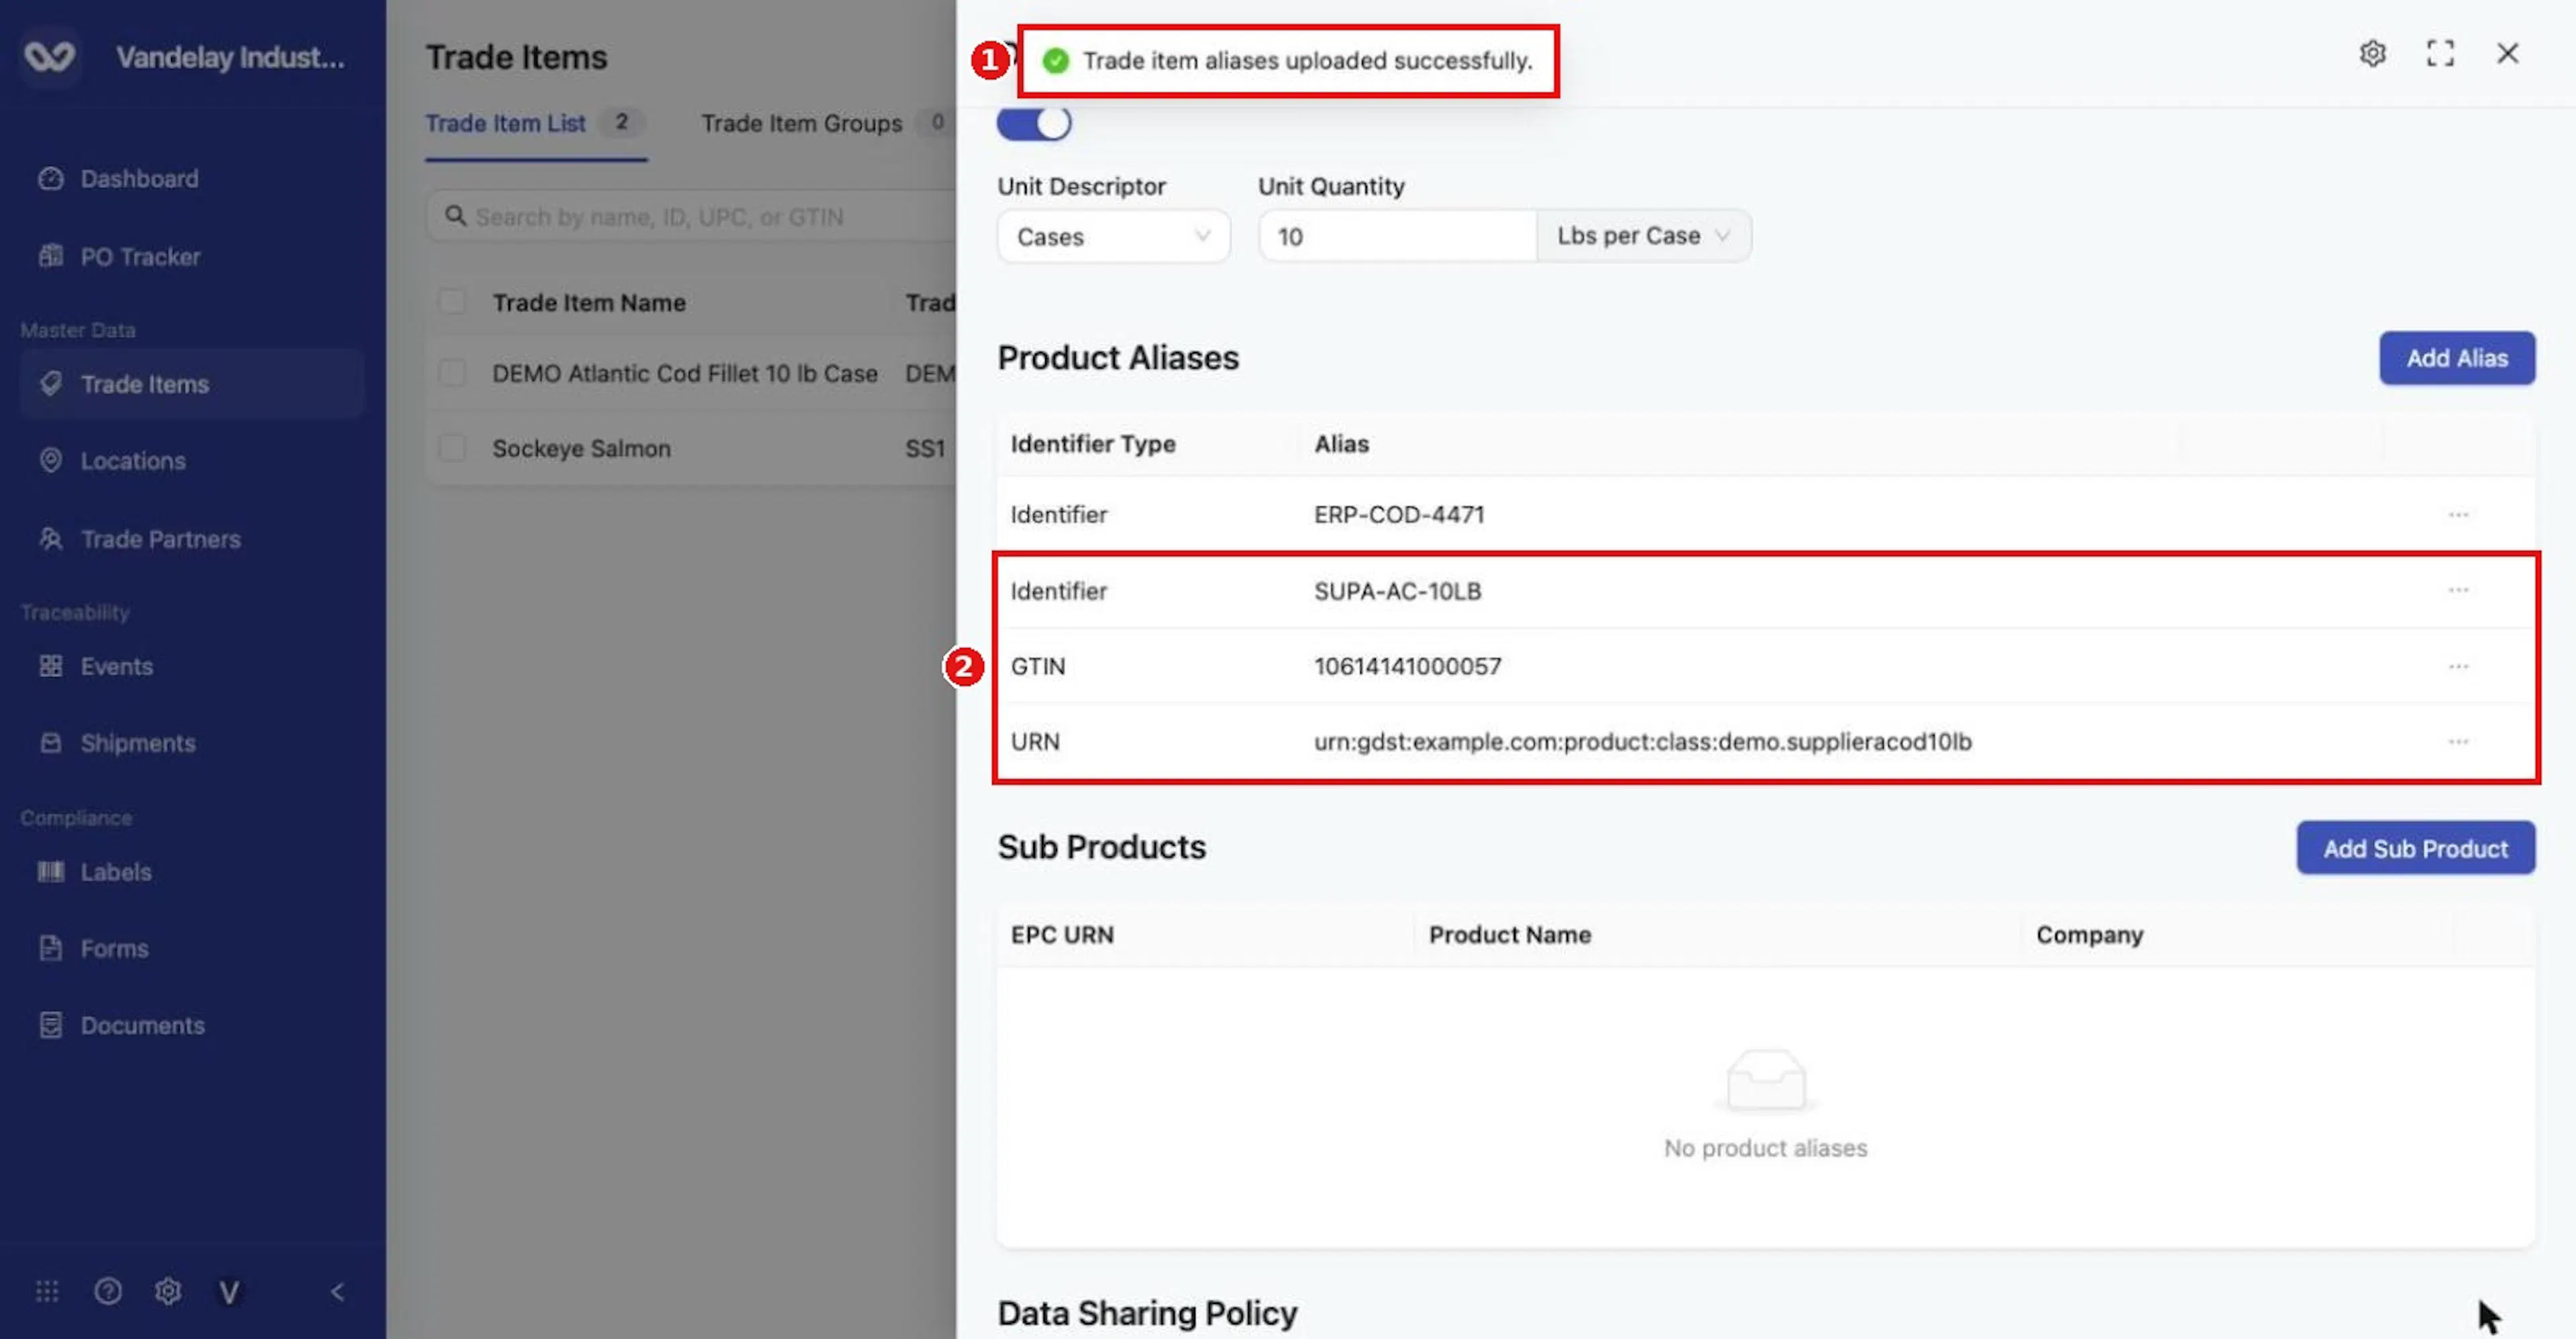Screen dimensions: 2576x1339
Task: Open the Sockeye Salmon trade item
Action: pos(581,448)
